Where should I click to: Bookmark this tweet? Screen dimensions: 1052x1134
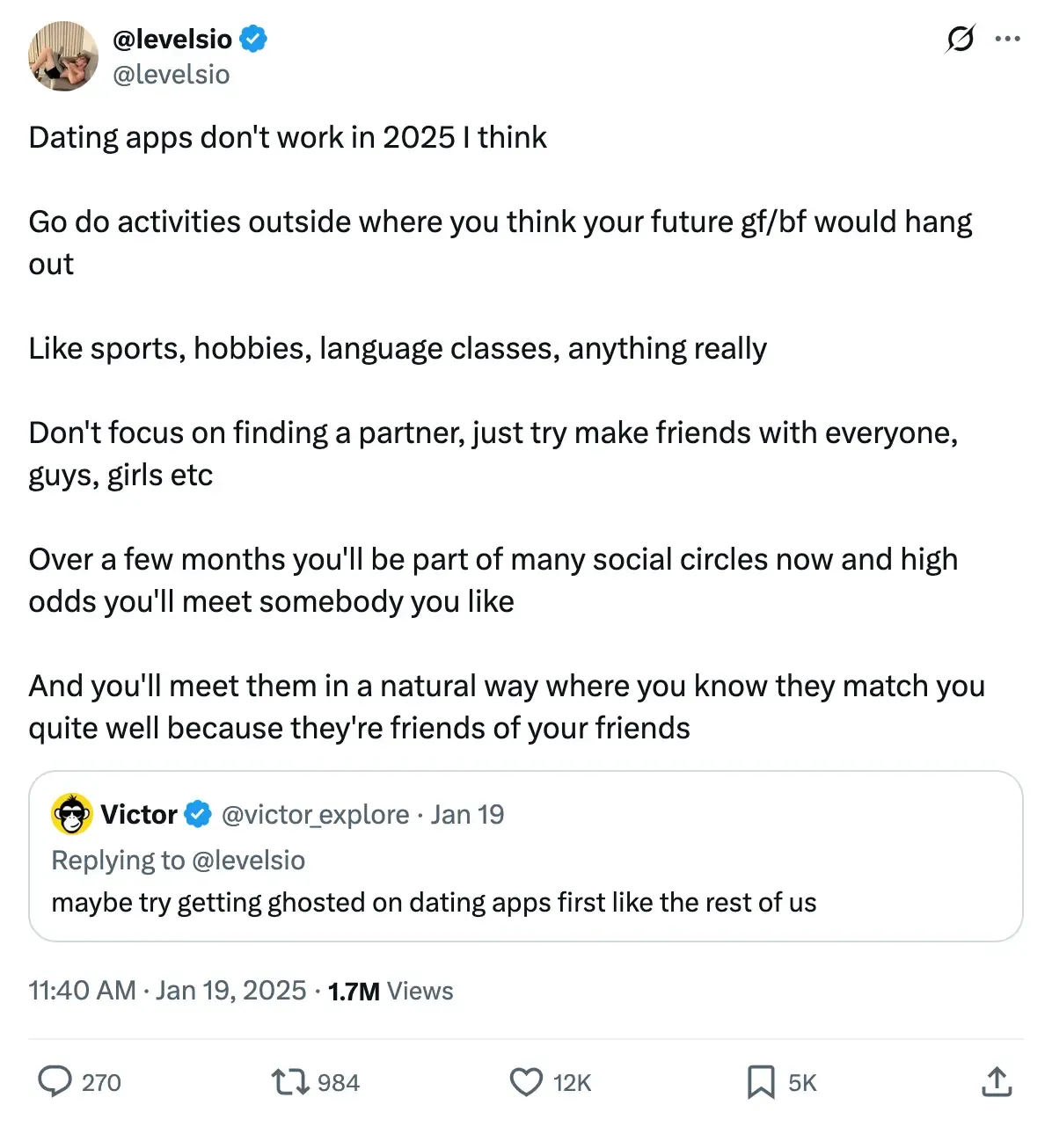point(760,1081)
